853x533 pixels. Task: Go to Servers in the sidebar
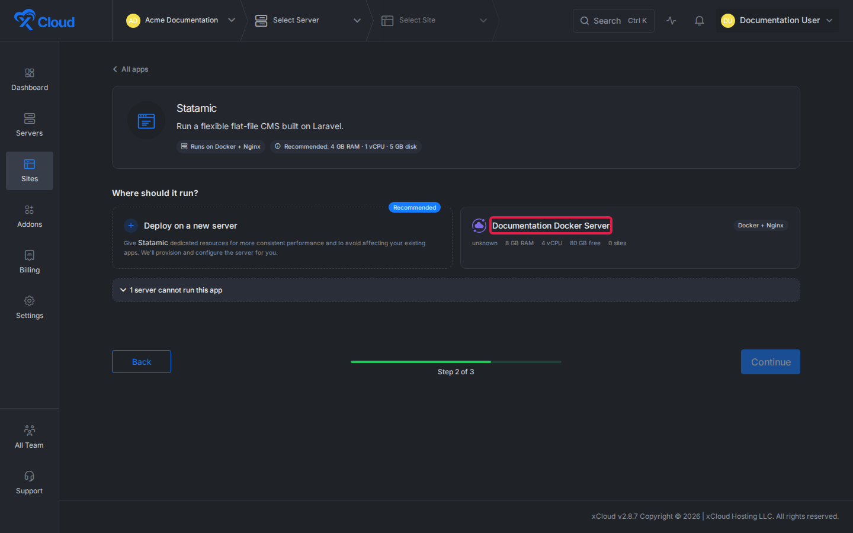tap(30, 126)
